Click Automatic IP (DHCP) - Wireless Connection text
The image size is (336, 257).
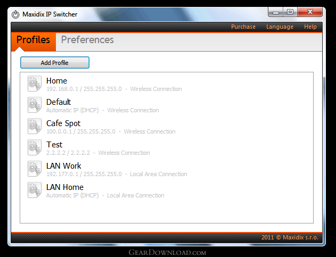pyautogui.click(x=102, y=110)
